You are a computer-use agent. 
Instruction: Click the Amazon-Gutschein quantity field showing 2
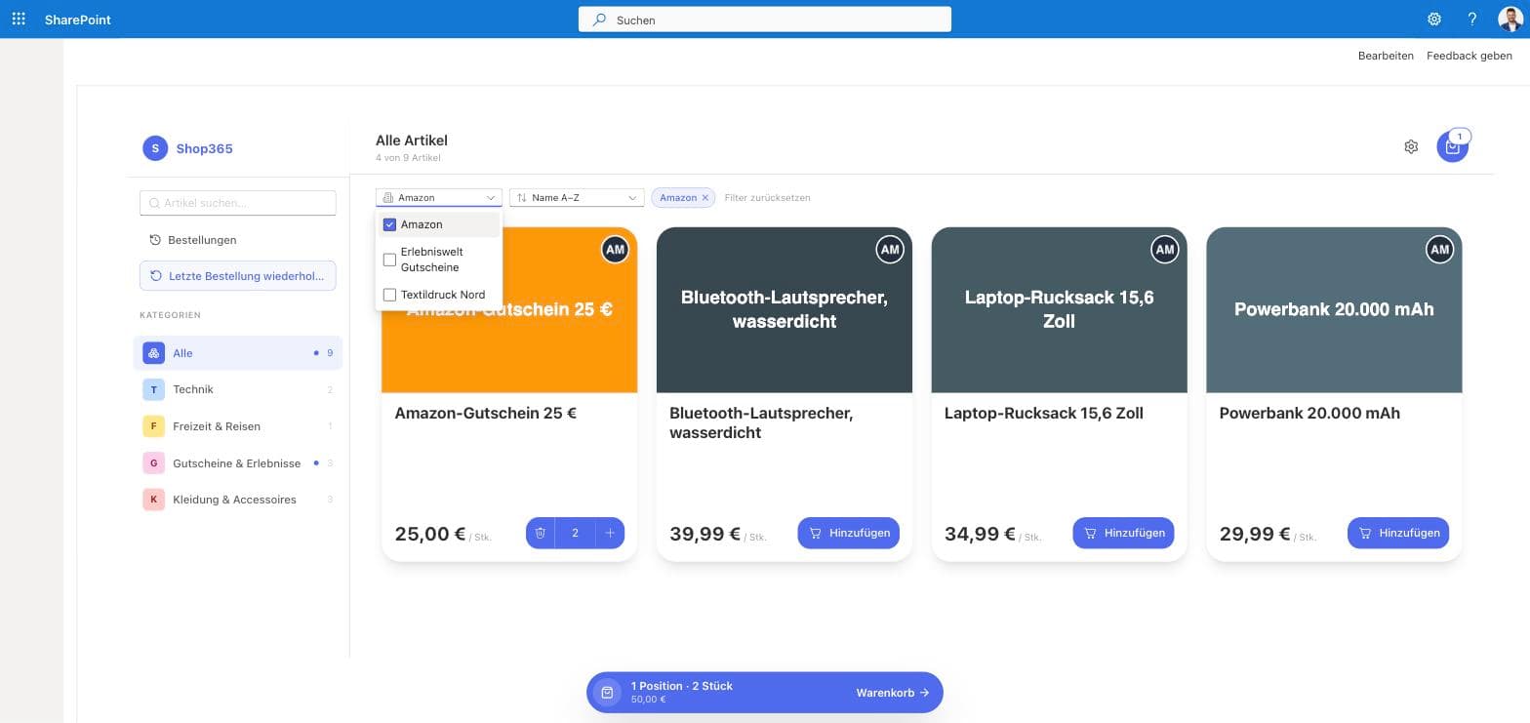click(x=576, y=533)
